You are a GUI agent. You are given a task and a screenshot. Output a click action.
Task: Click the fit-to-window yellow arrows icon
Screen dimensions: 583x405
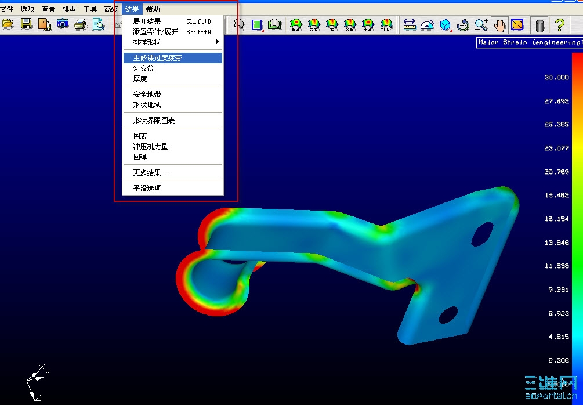[517, 25]
